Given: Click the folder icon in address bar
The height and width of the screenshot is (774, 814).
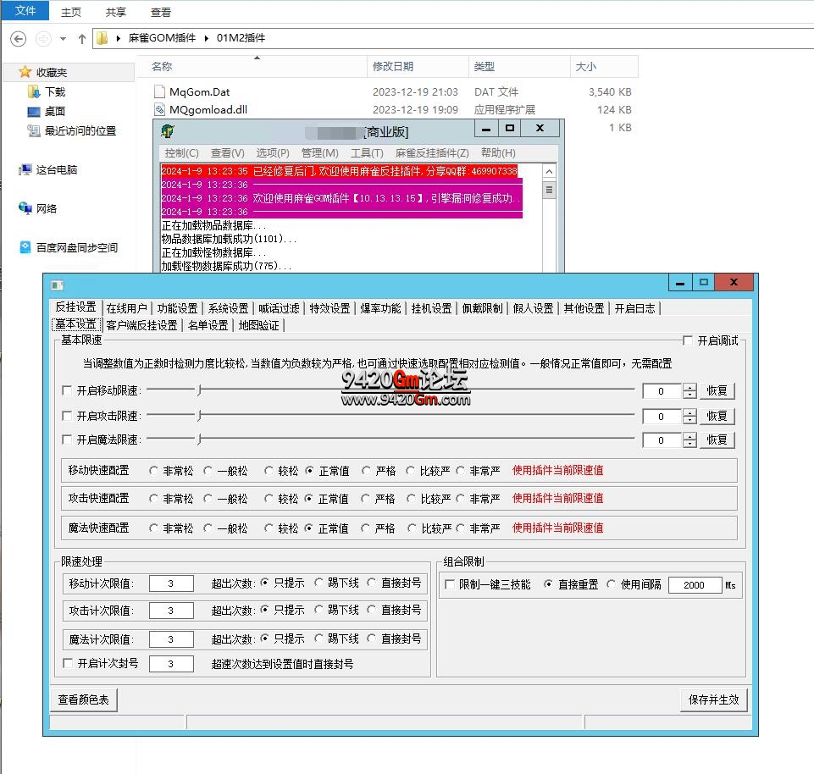Looking at the screenshot, I should 102,38.
